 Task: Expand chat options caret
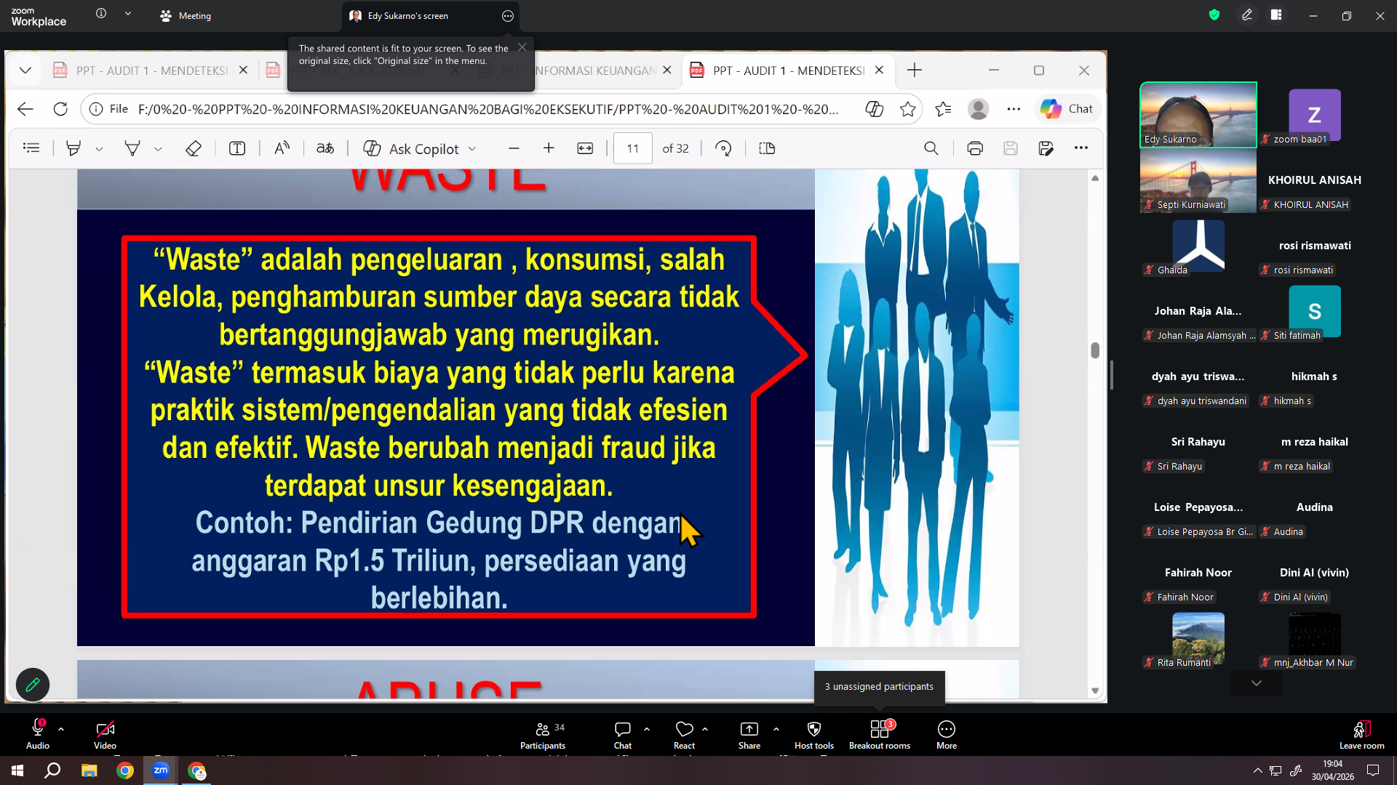click(x=647, y=728)
